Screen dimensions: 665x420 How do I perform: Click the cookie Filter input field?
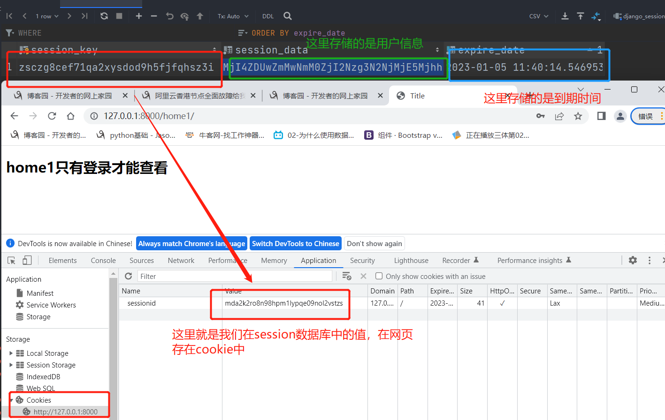click(235, 276)
